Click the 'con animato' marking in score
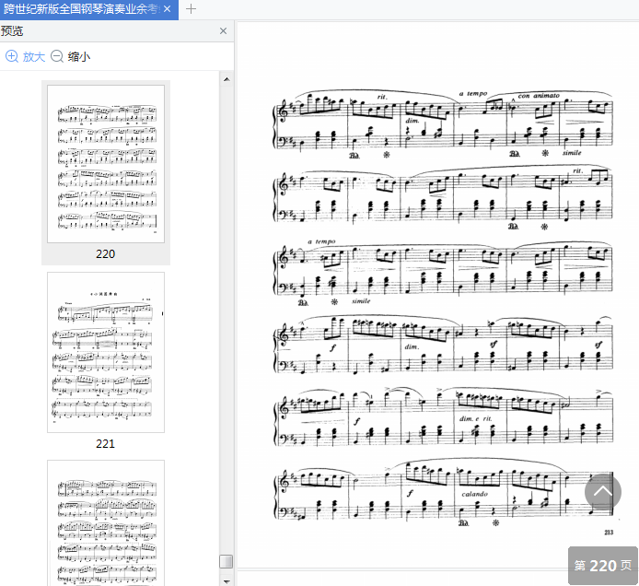The image size is (639, 586). (539, 96)
